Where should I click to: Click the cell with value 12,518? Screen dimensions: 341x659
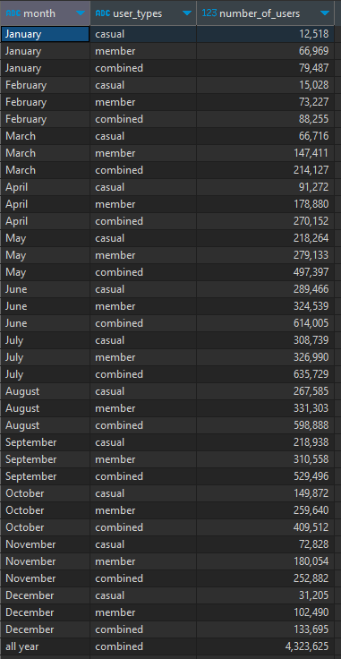click(266, 34)
